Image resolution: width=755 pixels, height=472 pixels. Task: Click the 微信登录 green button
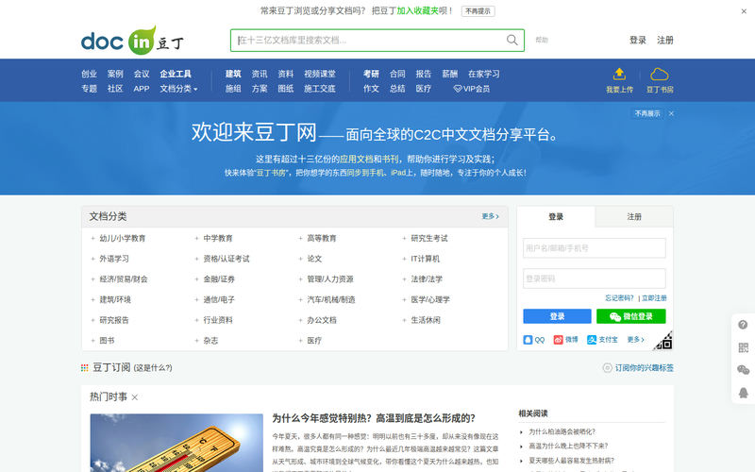pyautogui.click(x=630, y=316)
